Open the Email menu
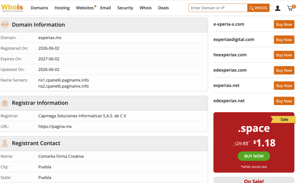This screenshot has height=183, width=301. [x=106, y=8]
